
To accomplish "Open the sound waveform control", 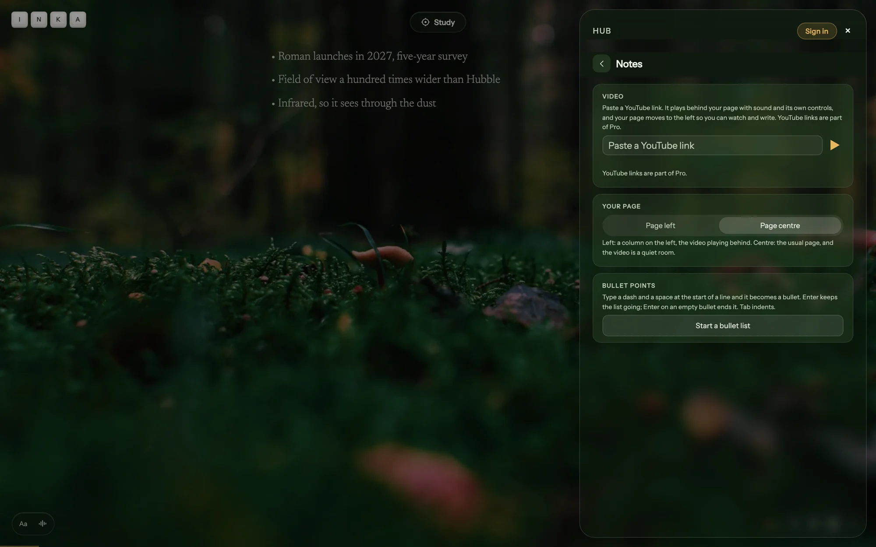I will (42, 523).
